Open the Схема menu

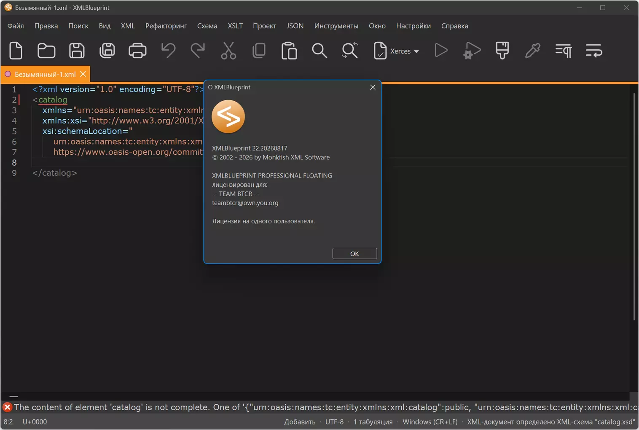[207, 26]
